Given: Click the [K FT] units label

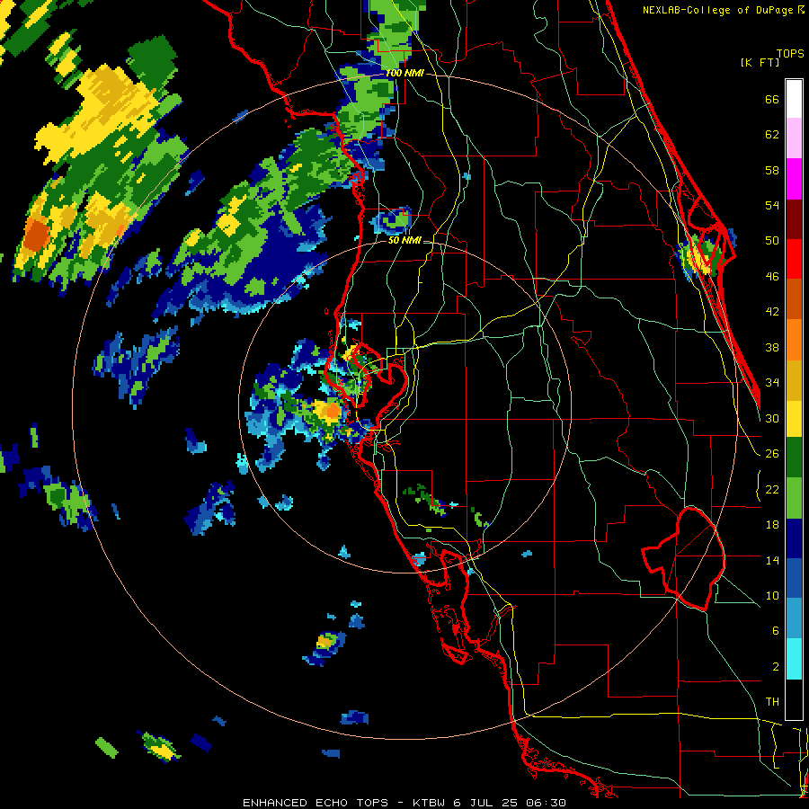Looking at the screenshot, I should [x=760, y=62].
